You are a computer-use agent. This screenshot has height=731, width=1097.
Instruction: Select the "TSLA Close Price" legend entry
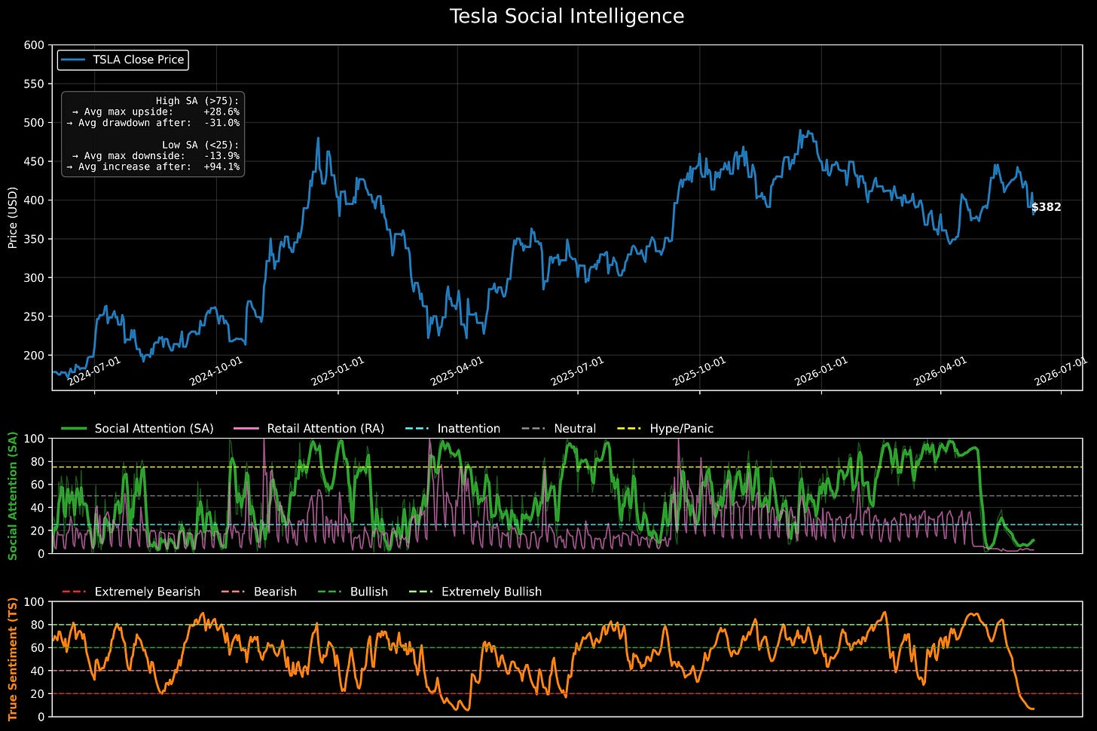point(123,60)
